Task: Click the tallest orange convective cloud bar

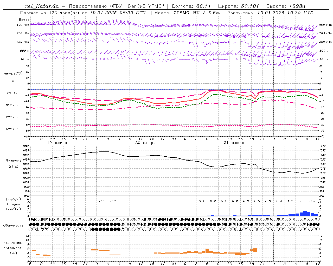Action: point(255,250)
